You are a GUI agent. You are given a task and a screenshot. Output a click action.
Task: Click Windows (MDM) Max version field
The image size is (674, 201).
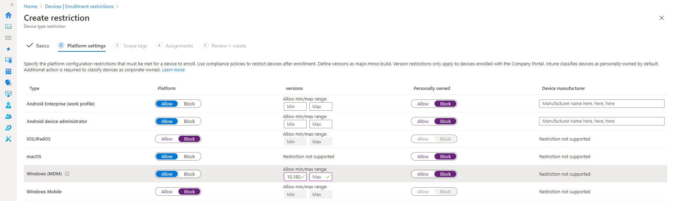(x=321, y=177)
